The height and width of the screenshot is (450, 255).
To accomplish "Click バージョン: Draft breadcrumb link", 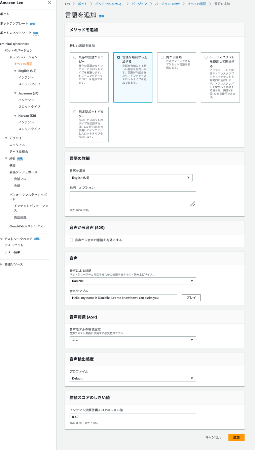I will pos(167,4).
